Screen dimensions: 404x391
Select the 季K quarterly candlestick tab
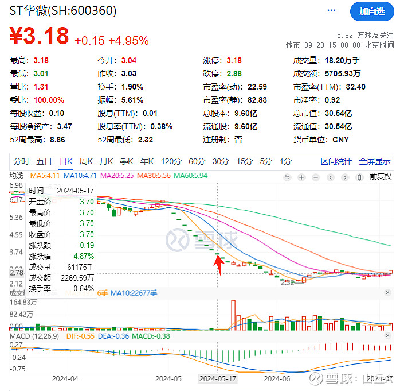click(x=127, y=161)
